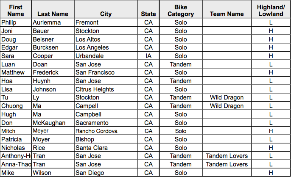Image resolution: width=291 pixels, height=177 pixels.
Task: Click the Santa Clara city cell
Action: pos(106,148)
